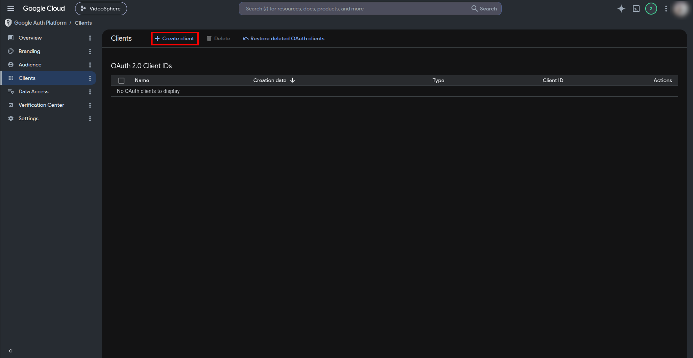Click the blurred user account avatar

click(x=681, y=9)
